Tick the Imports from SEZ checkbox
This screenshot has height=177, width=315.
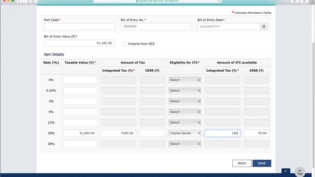(124, 44)
